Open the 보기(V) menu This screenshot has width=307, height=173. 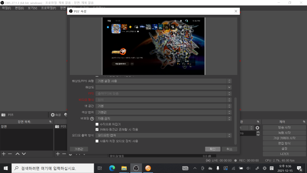pyautogui.click(x=32, y=8)
